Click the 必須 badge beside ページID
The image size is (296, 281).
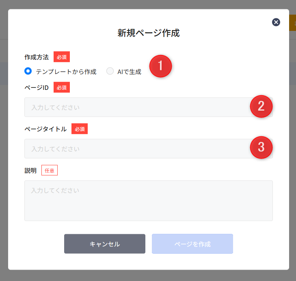(62, 87)
